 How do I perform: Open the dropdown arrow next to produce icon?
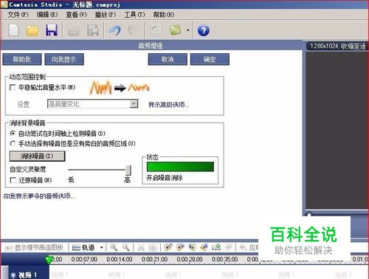point(188,30)
